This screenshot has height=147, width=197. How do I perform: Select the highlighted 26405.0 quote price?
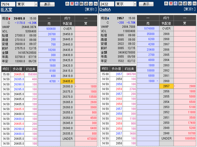(x=67, y=81)
